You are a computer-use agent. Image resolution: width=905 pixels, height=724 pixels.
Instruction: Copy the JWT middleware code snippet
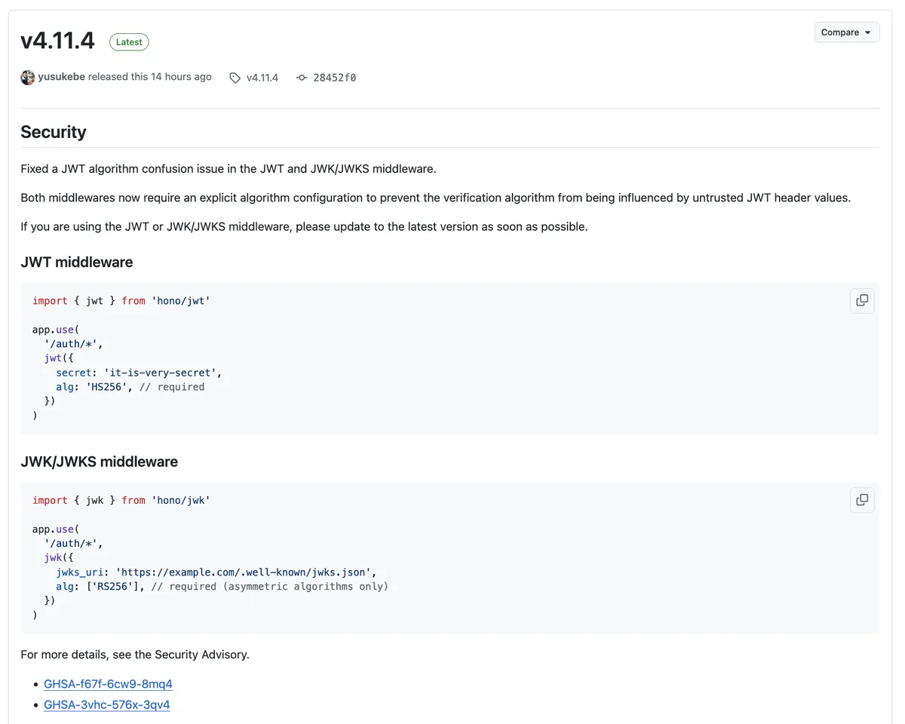(x=862, y=300)
